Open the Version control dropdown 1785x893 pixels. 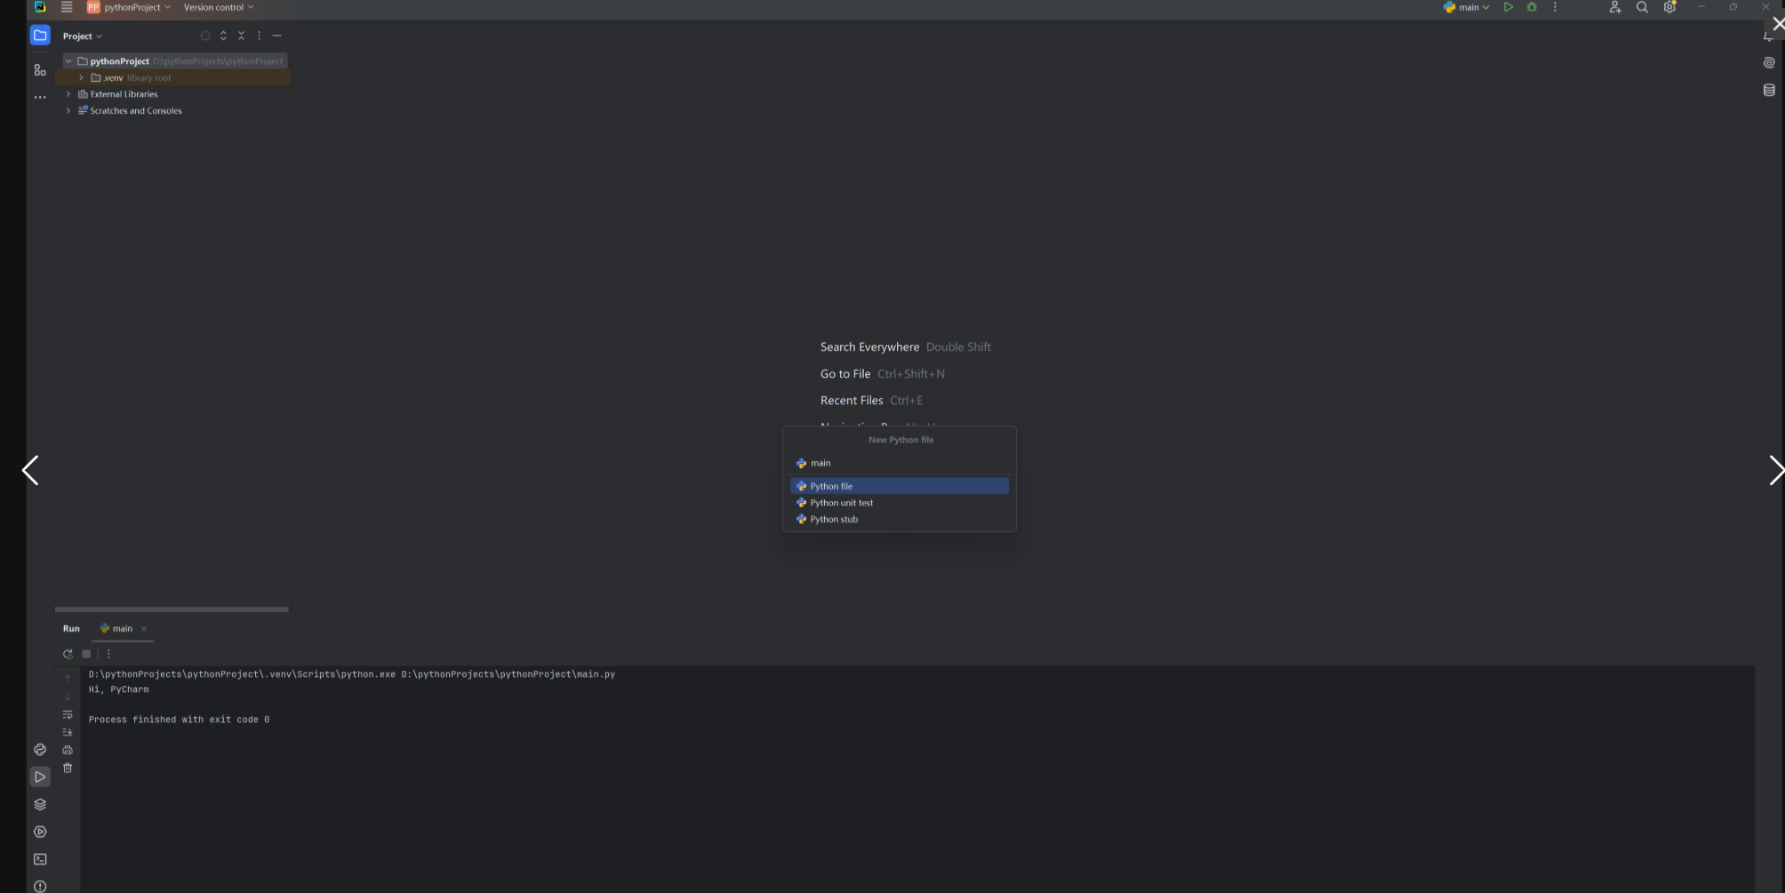[x=219, y=7]
